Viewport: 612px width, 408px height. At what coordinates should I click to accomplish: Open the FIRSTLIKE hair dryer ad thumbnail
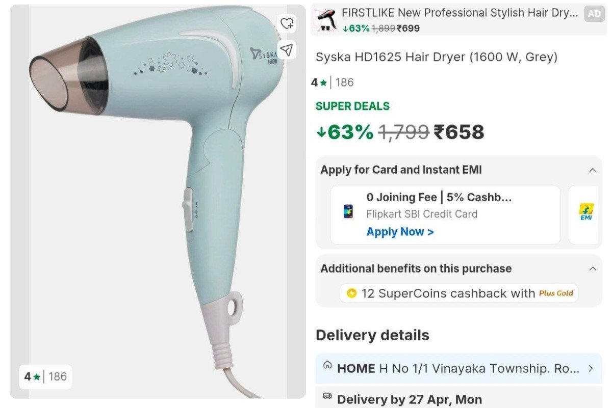point(326,20)
